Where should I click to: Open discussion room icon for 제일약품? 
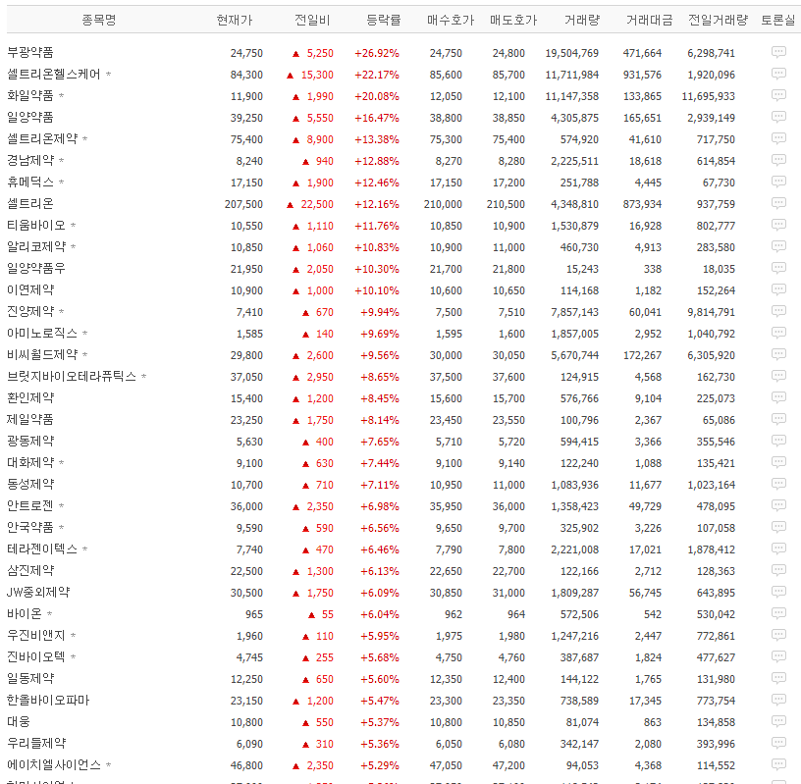coord(778,419)
